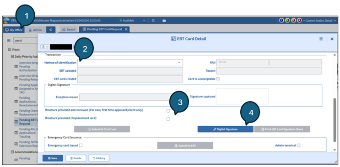This screenshot has width=340, height=167.
Task: Click icon beside Interview Wrap Pending Authorization
Action: (16, 67)
